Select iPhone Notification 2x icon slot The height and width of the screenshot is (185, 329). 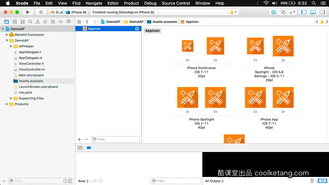[x=188, y=46]
